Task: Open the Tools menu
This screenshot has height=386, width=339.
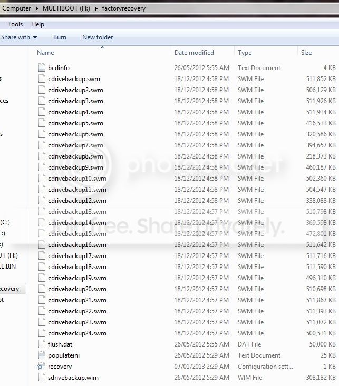Action: tap(15, 24)
